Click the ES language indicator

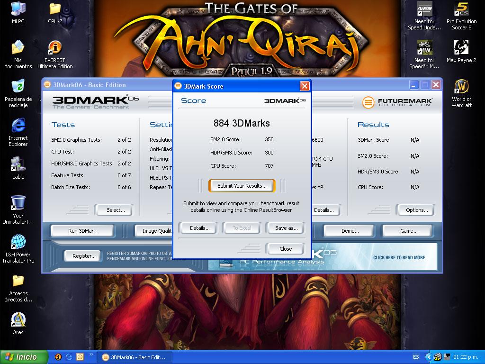416,357
